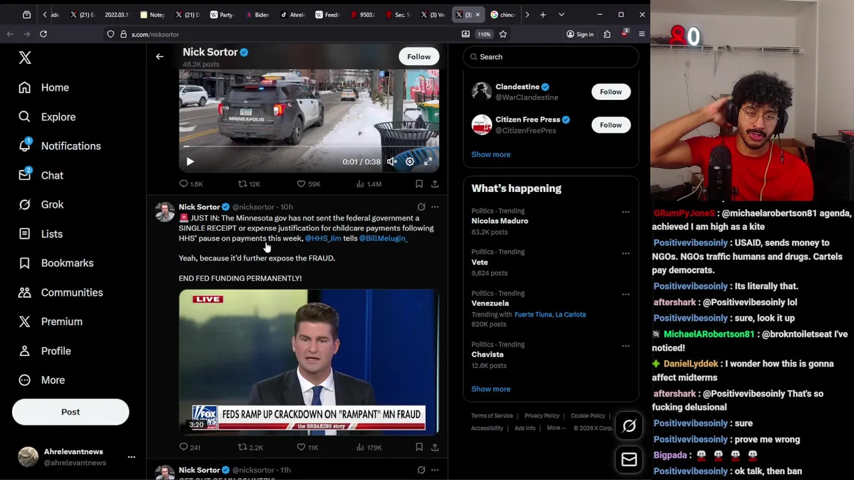This screenshot has width=854, height=480.
Task: Follow Clandestine account
Action: click(610, 92)
